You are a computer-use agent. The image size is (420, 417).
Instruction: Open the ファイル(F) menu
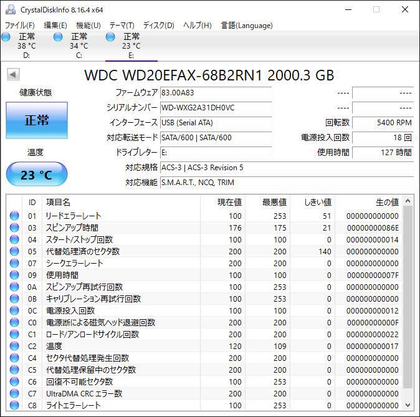coord(20,26)
